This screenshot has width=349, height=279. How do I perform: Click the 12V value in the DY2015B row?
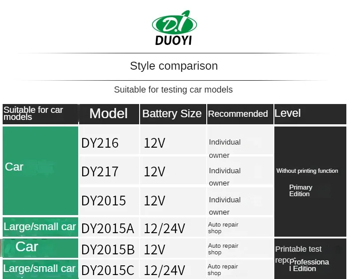tap(155, 249)
